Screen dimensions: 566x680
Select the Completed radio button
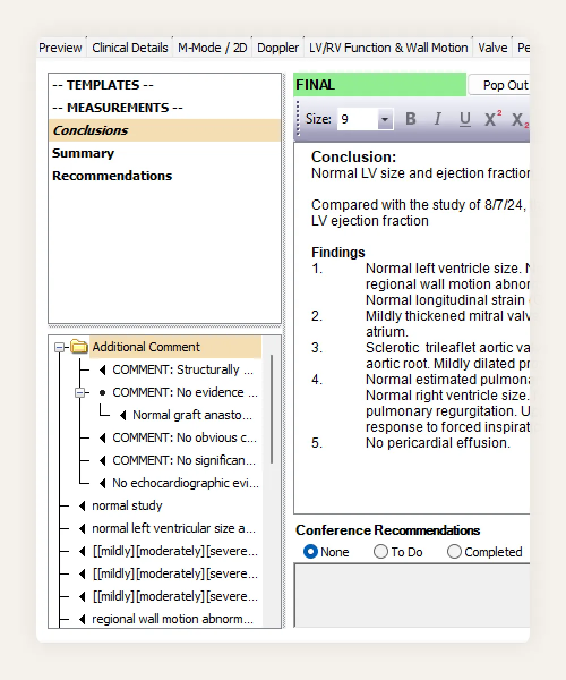pos(454,552)
